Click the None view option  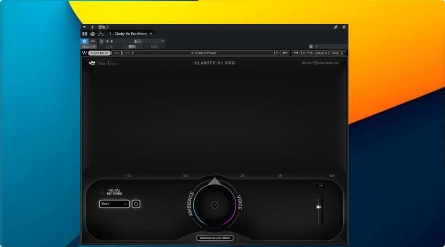click(114, 64)
